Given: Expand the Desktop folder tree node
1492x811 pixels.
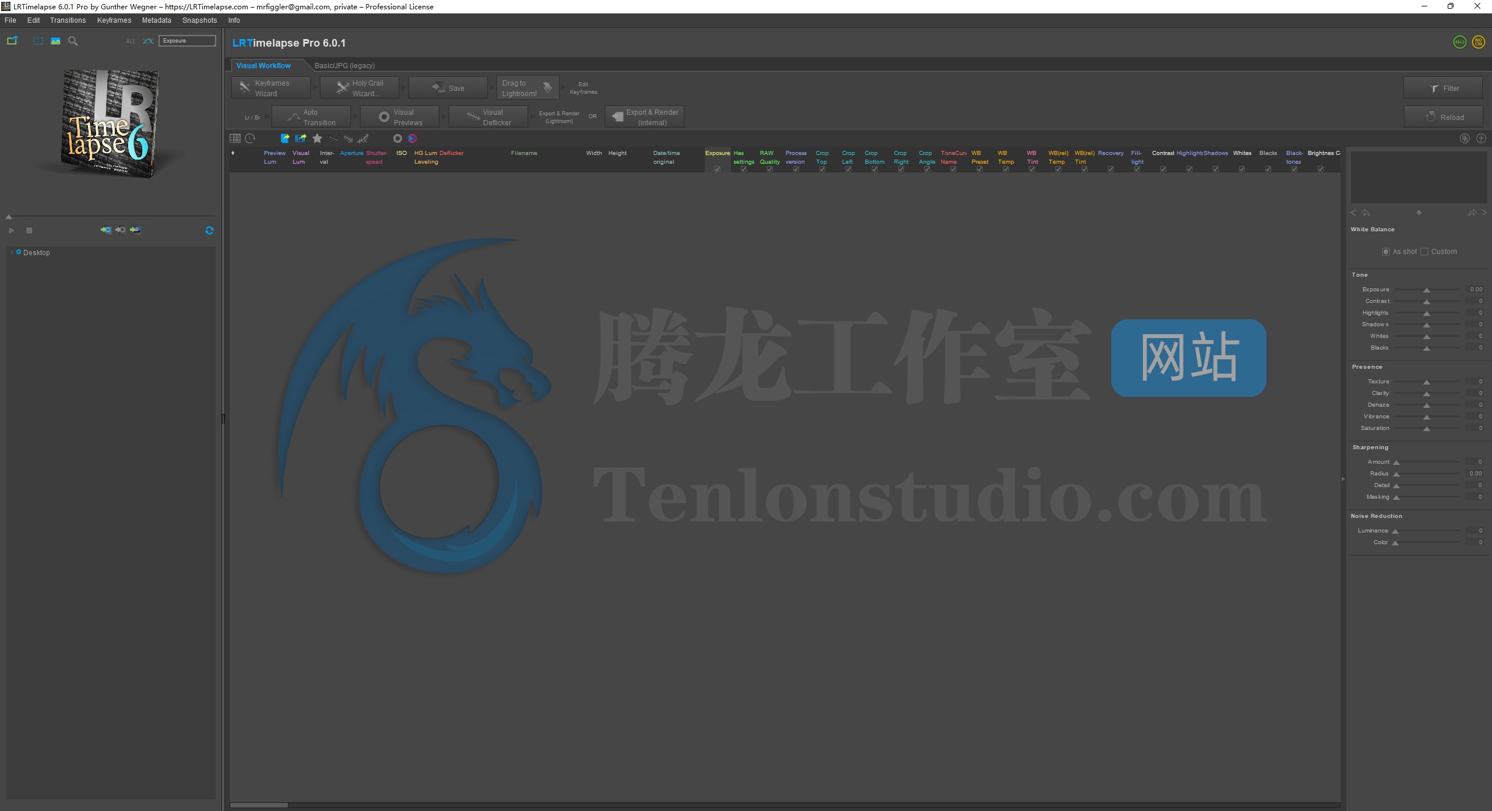Looking at the screenshot, I should pos(12,252).
